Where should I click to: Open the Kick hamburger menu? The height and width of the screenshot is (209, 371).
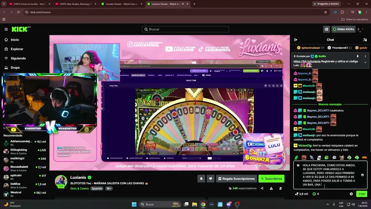[6, 29]
